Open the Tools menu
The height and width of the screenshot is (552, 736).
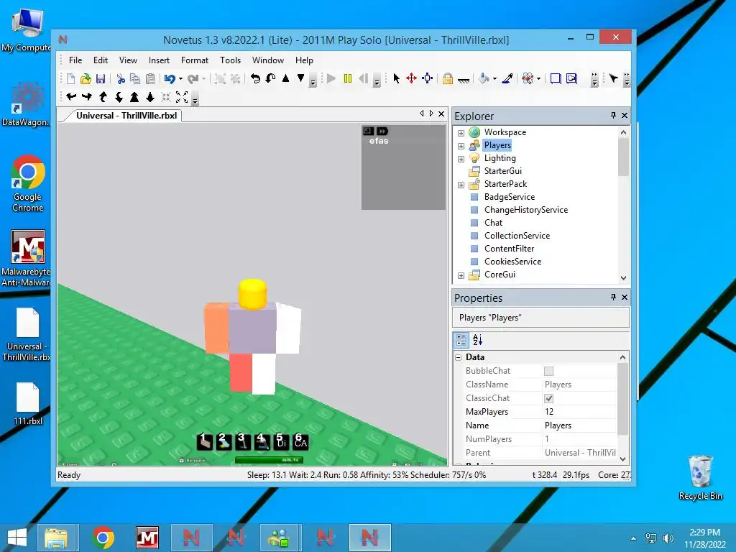click(x=231, y=60)
